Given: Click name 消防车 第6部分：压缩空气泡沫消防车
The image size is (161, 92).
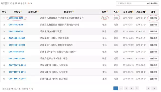Looking at the screenshot, I should point(58,52).
